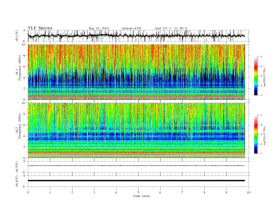Click inside the ch.1 spectrogram panel
280x216 pixels.
(x=136, y=72)
